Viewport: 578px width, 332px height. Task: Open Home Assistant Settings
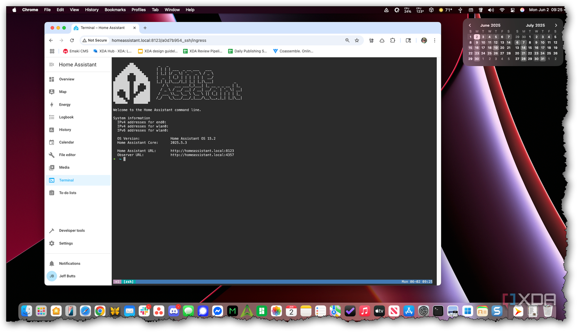[66, 243]
